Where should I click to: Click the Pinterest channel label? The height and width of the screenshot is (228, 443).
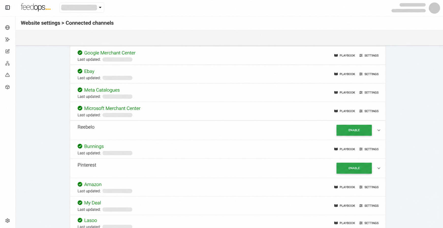point(87,165)
